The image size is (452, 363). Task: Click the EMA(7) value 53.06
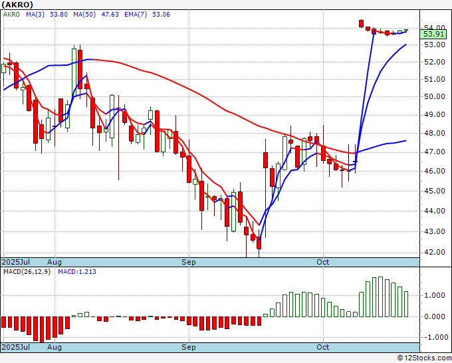[x=161, y=15]
